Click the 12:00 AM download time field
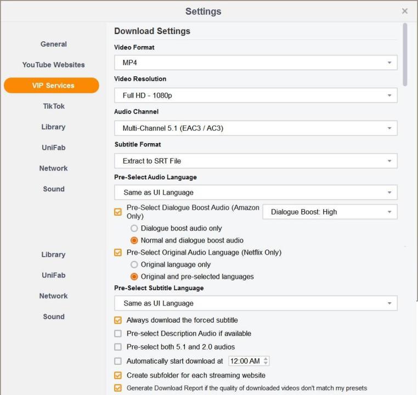 (245, 361)
